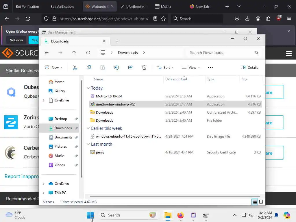Click the search magnifier in Search Downloads box
Viewport: 296px width, 222px height.
tap(257, 53)
